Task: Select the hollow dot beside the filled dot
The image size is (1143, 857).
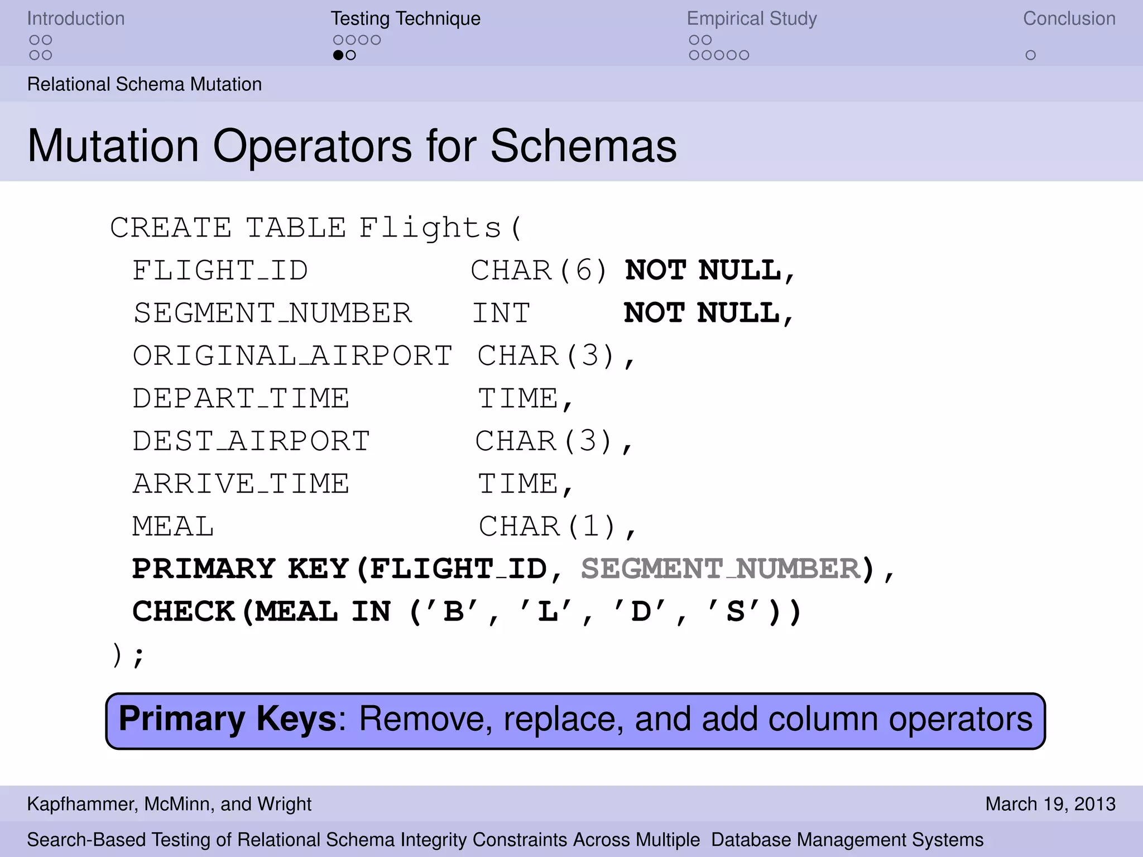Action: pyautogui.click(x=350, y=55)
